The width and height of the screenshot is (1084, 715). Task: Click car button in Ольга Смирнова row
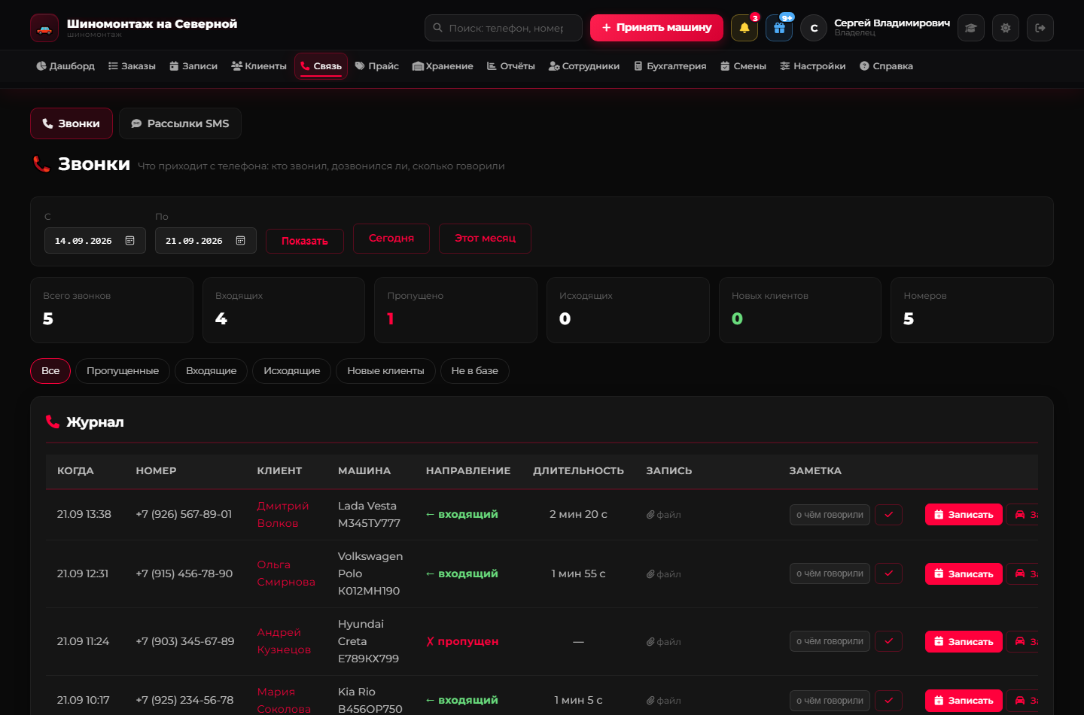coord(1022,574)
